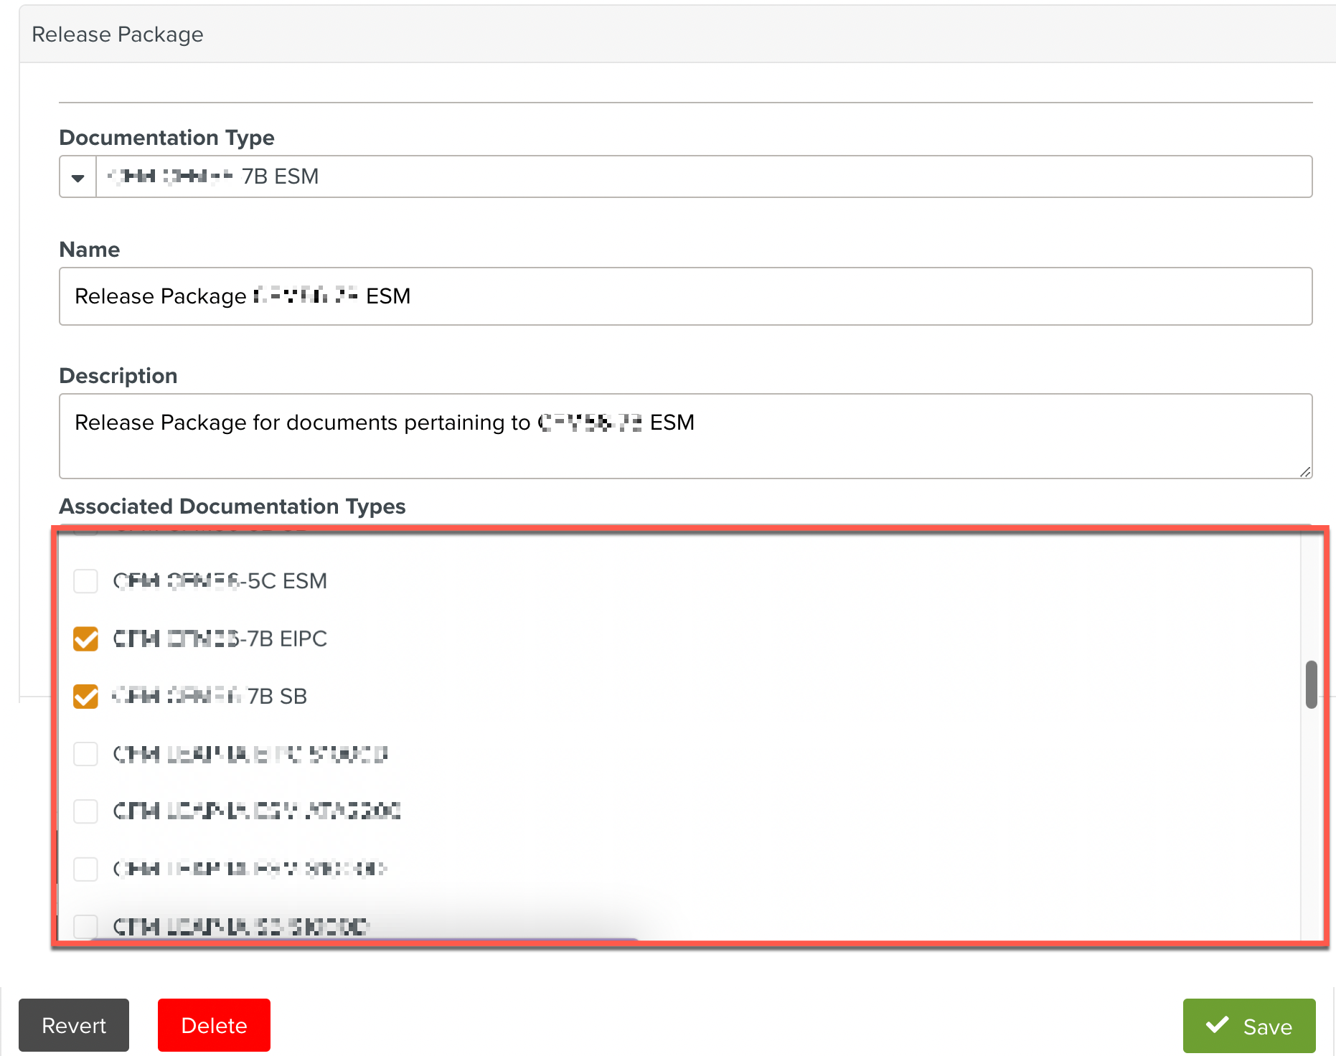Screen dimensions: 1336x1056
Task: Click the red Delete button
Action: [x=214, y=1025]
